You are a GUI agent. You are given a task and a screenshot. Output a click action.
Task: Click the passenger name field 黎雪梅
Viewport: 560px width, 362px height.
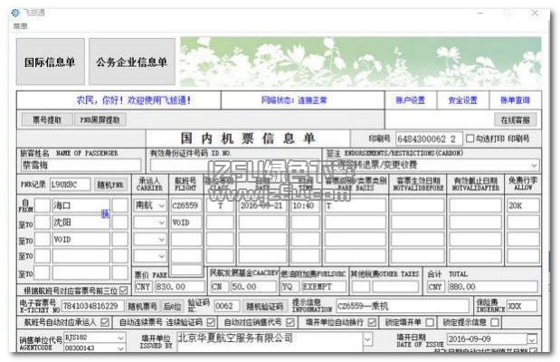click(x=81, y=165)
